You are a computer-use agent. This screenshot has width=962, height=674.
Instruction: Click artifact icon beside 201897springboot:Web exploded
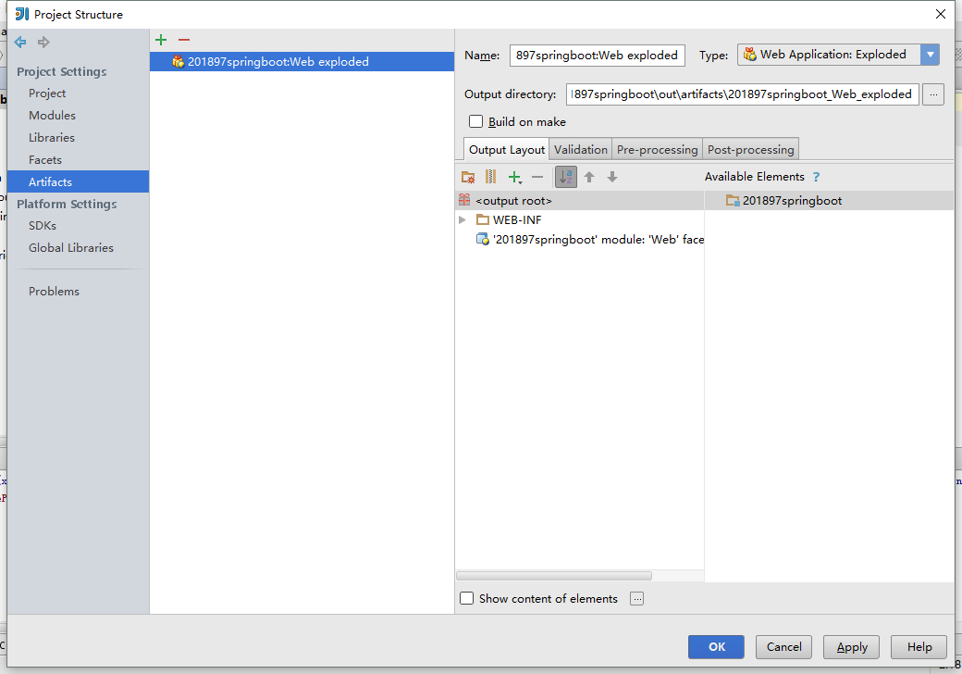tap(178, 61)
